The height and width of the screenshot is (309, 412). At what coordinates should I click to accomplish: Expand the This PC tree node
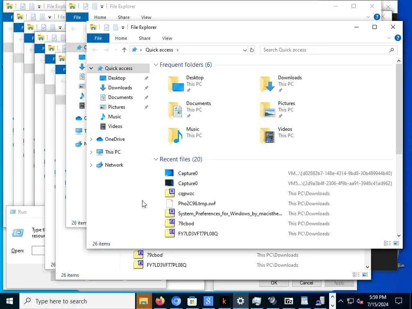pyautogui.click(x=91, y=152)
